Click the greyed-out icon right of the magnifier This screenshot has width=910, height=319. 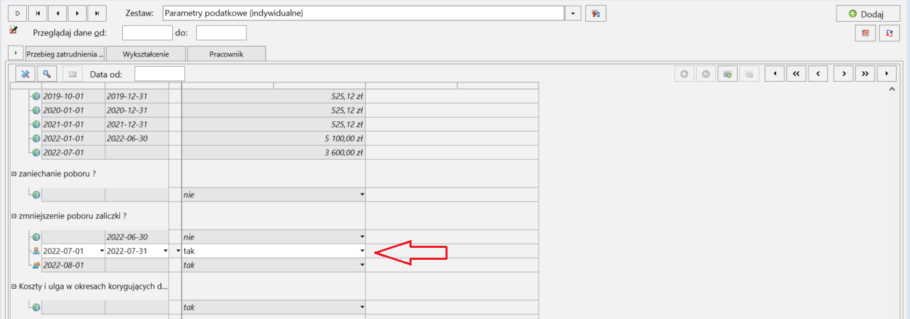click(72, 73)
